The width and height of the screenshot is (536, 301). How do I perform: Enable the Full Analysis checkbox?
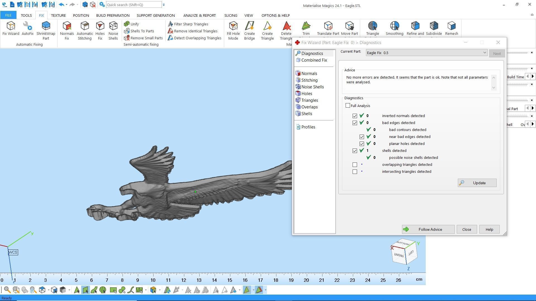coord(348,106)
